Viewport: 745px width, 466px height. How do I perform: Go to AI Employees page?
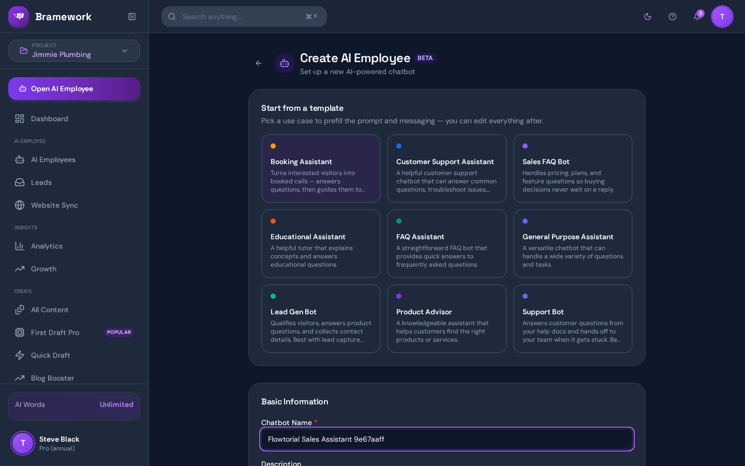pos(74,159)
